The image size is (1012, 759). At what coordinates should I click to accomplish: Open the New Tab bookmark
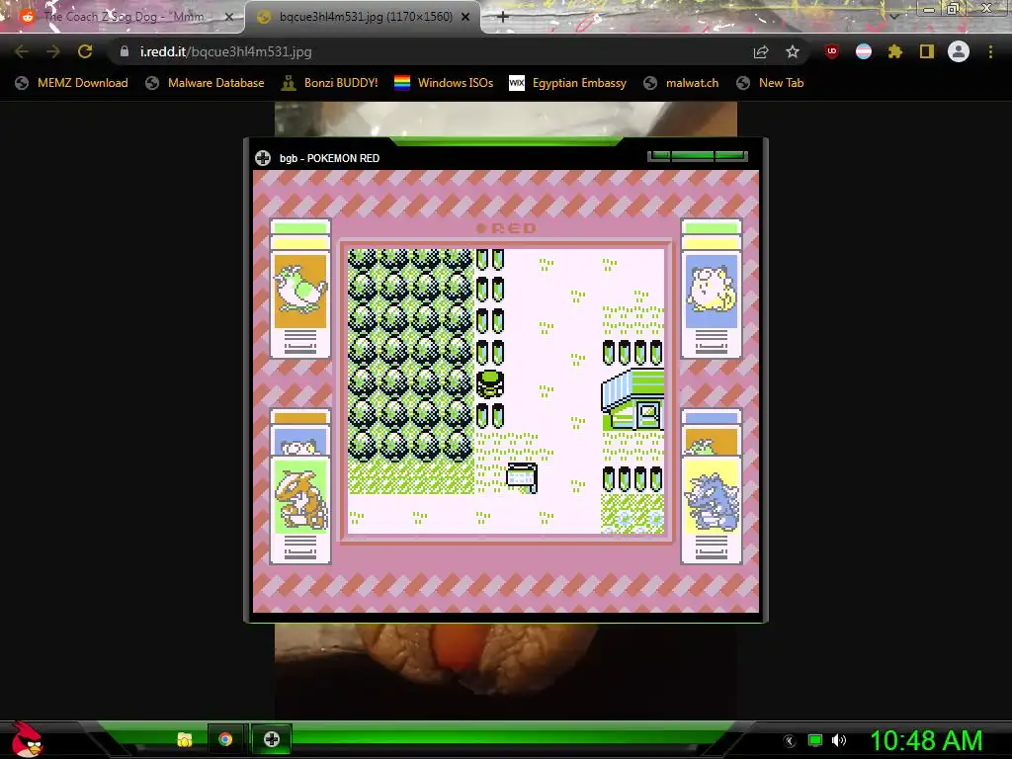[770, 83]
